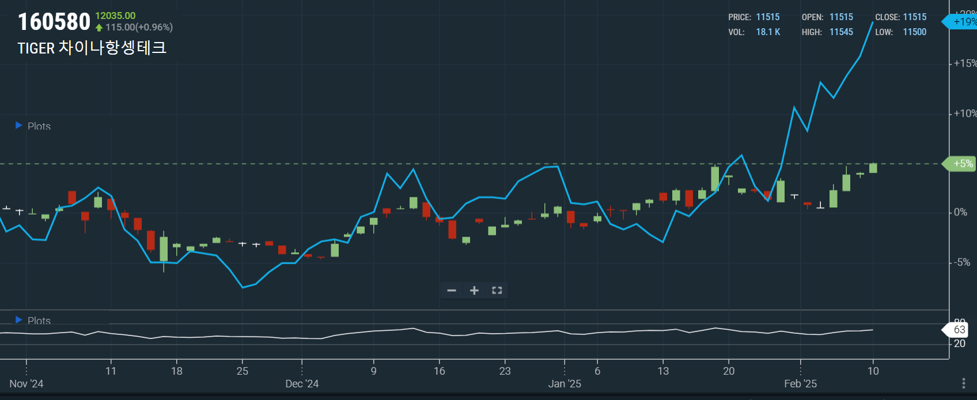The width and height of the screenshot is (977, 400).
Task: Click the white 63 indicator value tag
Action: tap(959, 330)
